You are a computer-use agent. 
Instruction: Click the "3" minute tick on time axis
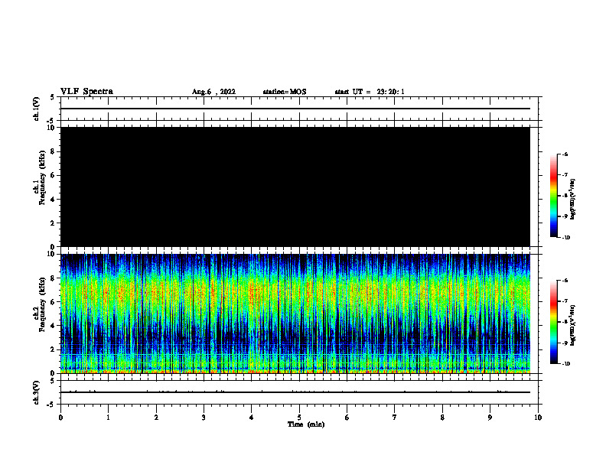[x=204, y=418]
